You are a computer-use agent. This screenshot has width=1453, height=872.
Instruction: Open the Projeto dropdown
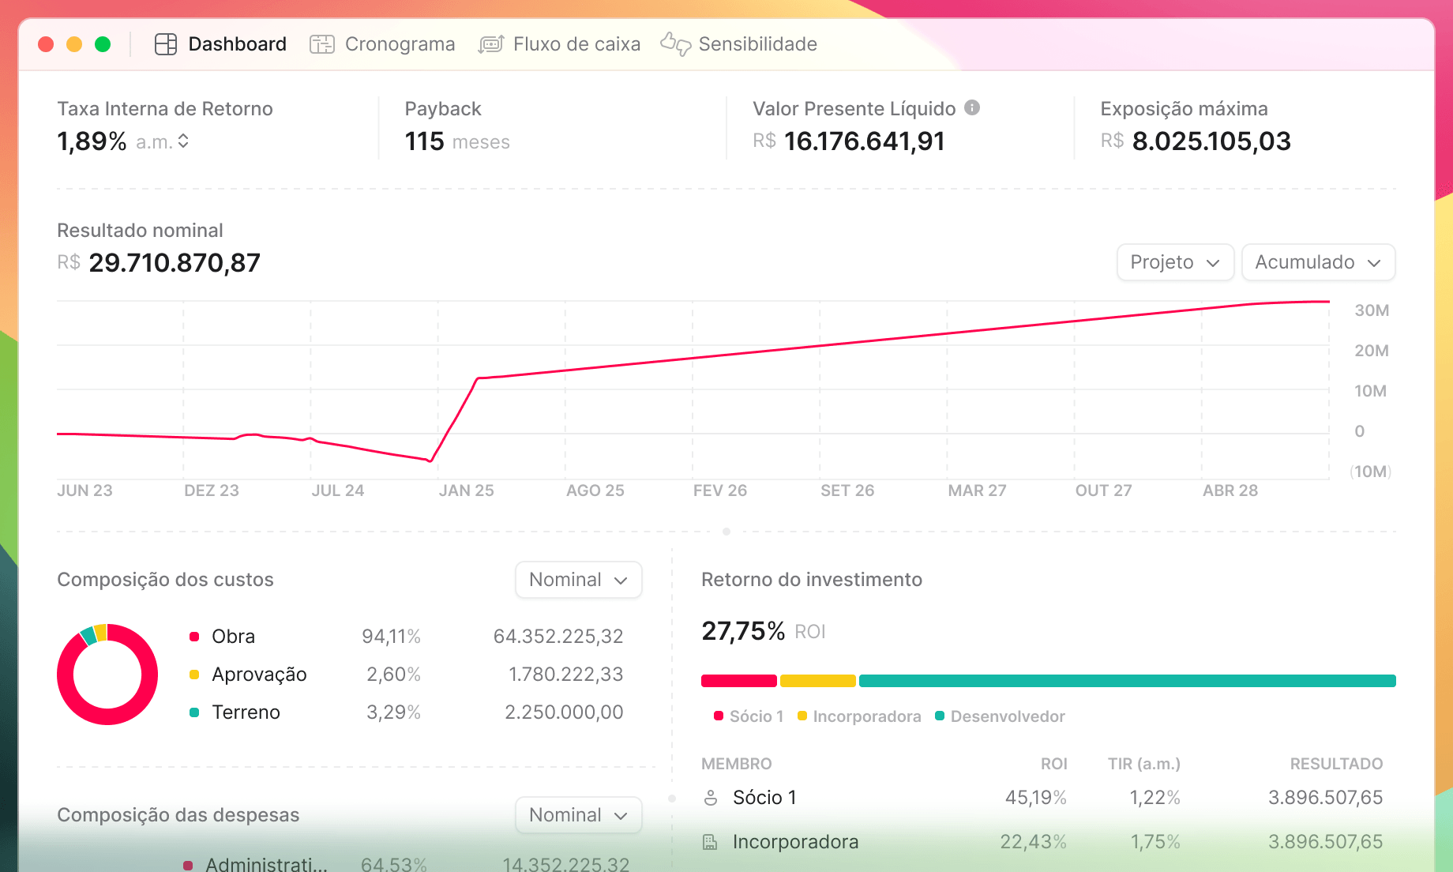click(x=1175, y=262)
